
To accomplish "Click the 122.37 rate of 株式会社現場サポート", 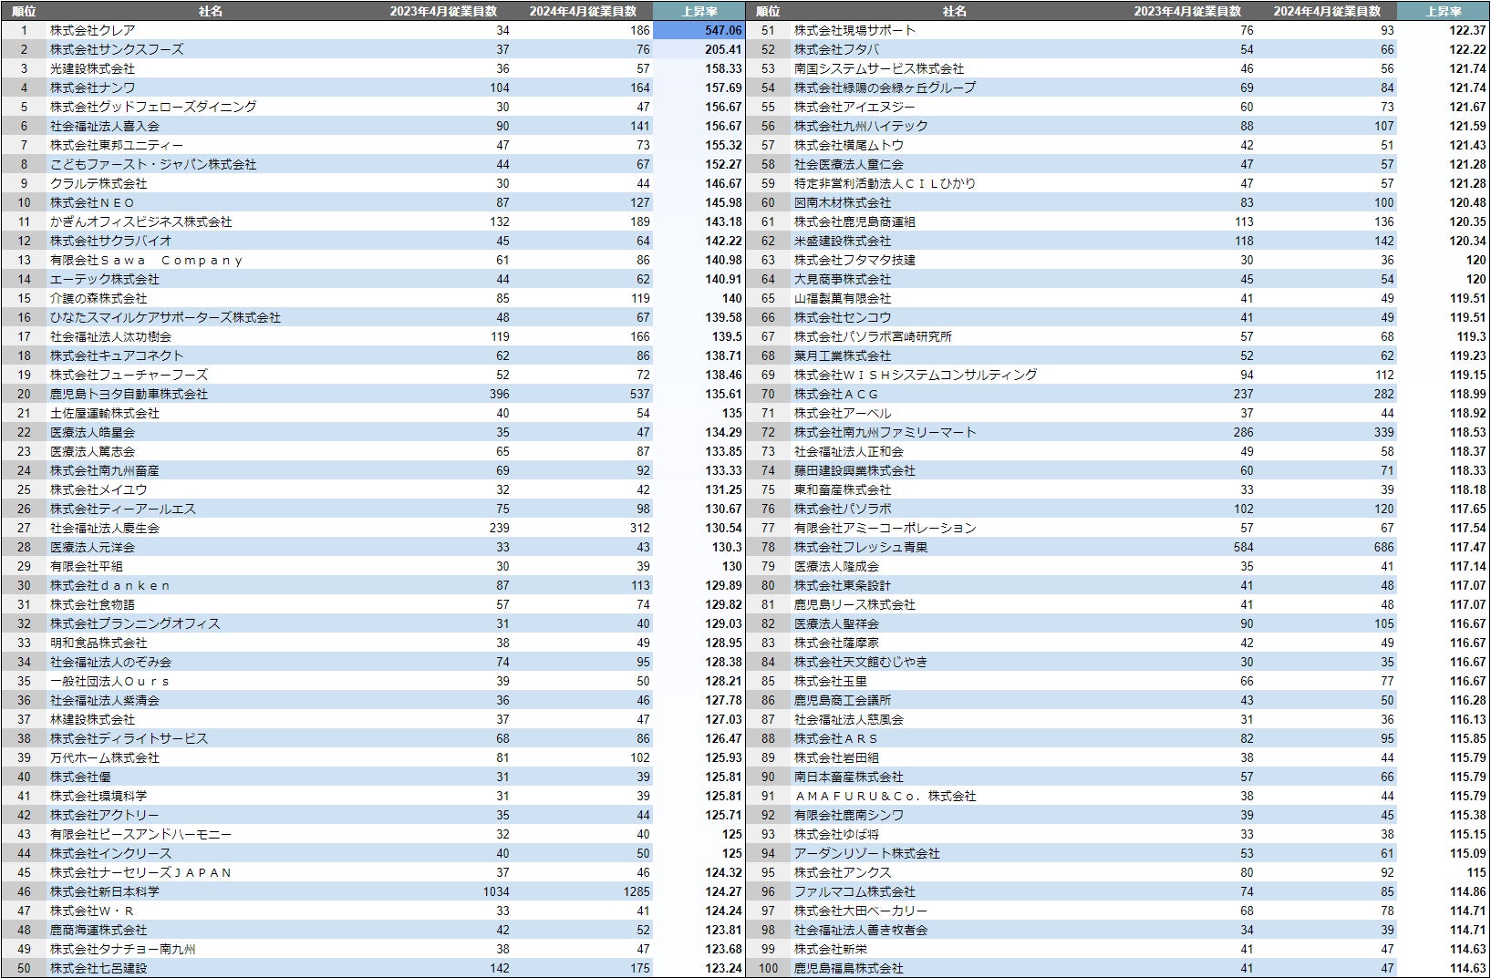I will tap(1467, 30).
